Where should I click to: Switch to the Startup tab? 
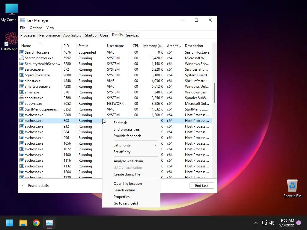coord(91,35)
